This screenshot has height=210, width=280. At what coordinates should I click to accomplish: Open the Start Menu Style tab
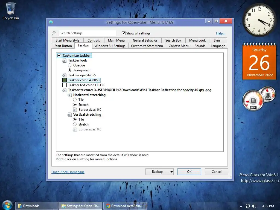pos(68,40)
